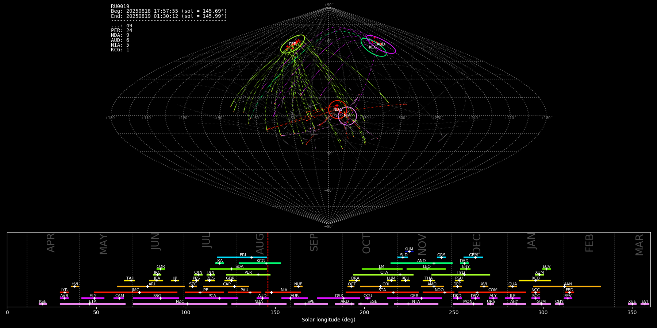Viewport: 657px width, 328px height.
Task: Click the 'KCG: 1' count in the legend
Action: 120,50
